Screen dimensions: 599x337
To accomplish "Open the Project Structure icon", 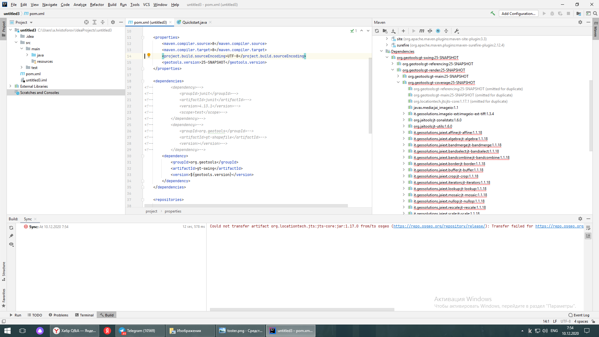I will [x=579, y=13].
